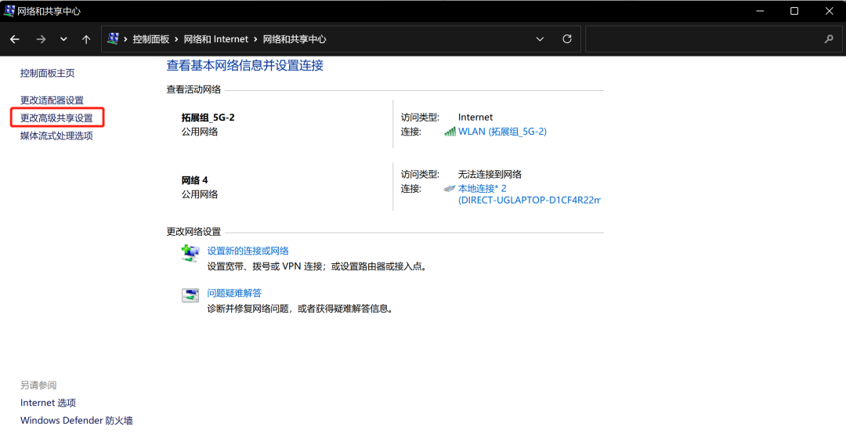Open recent locations dropdown arrow

63,39
